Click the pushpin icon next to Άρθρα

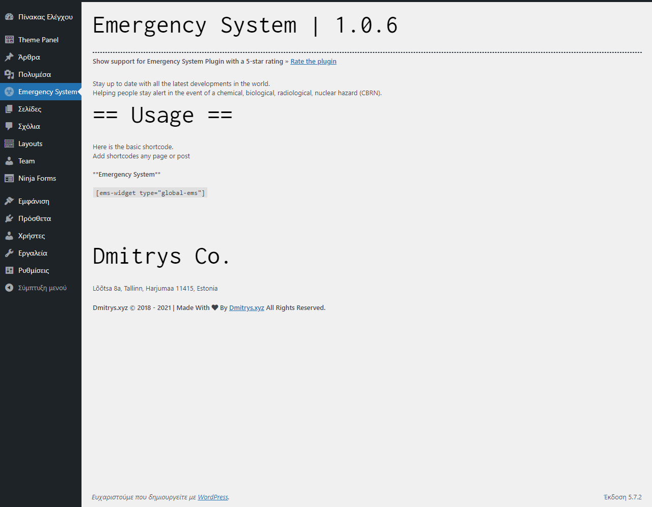click(x=9, y=57)
